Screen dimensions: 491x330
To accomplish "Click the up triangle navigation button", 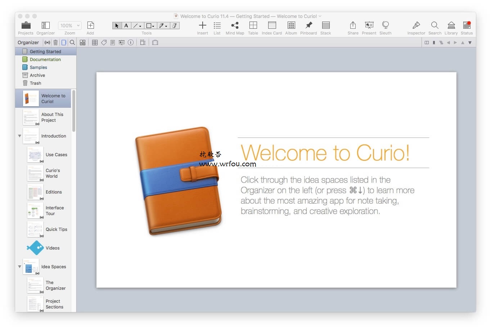I will click(x=463, y=42).
